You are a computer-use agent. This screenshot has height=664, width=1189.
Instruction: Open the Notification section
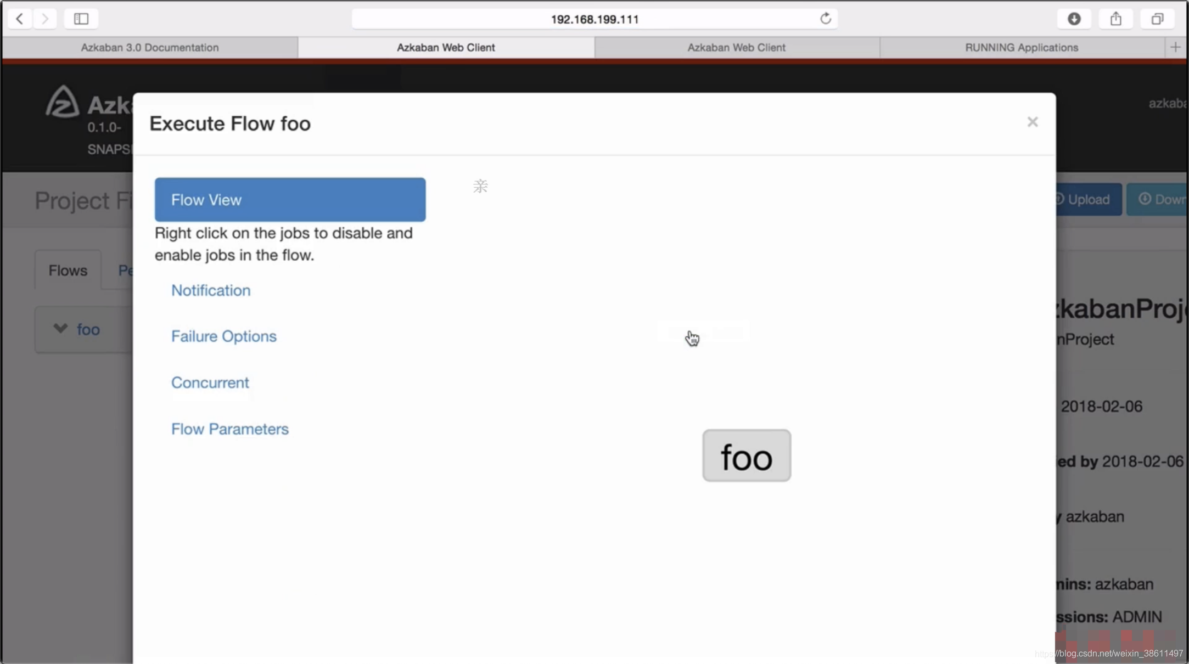211,290
